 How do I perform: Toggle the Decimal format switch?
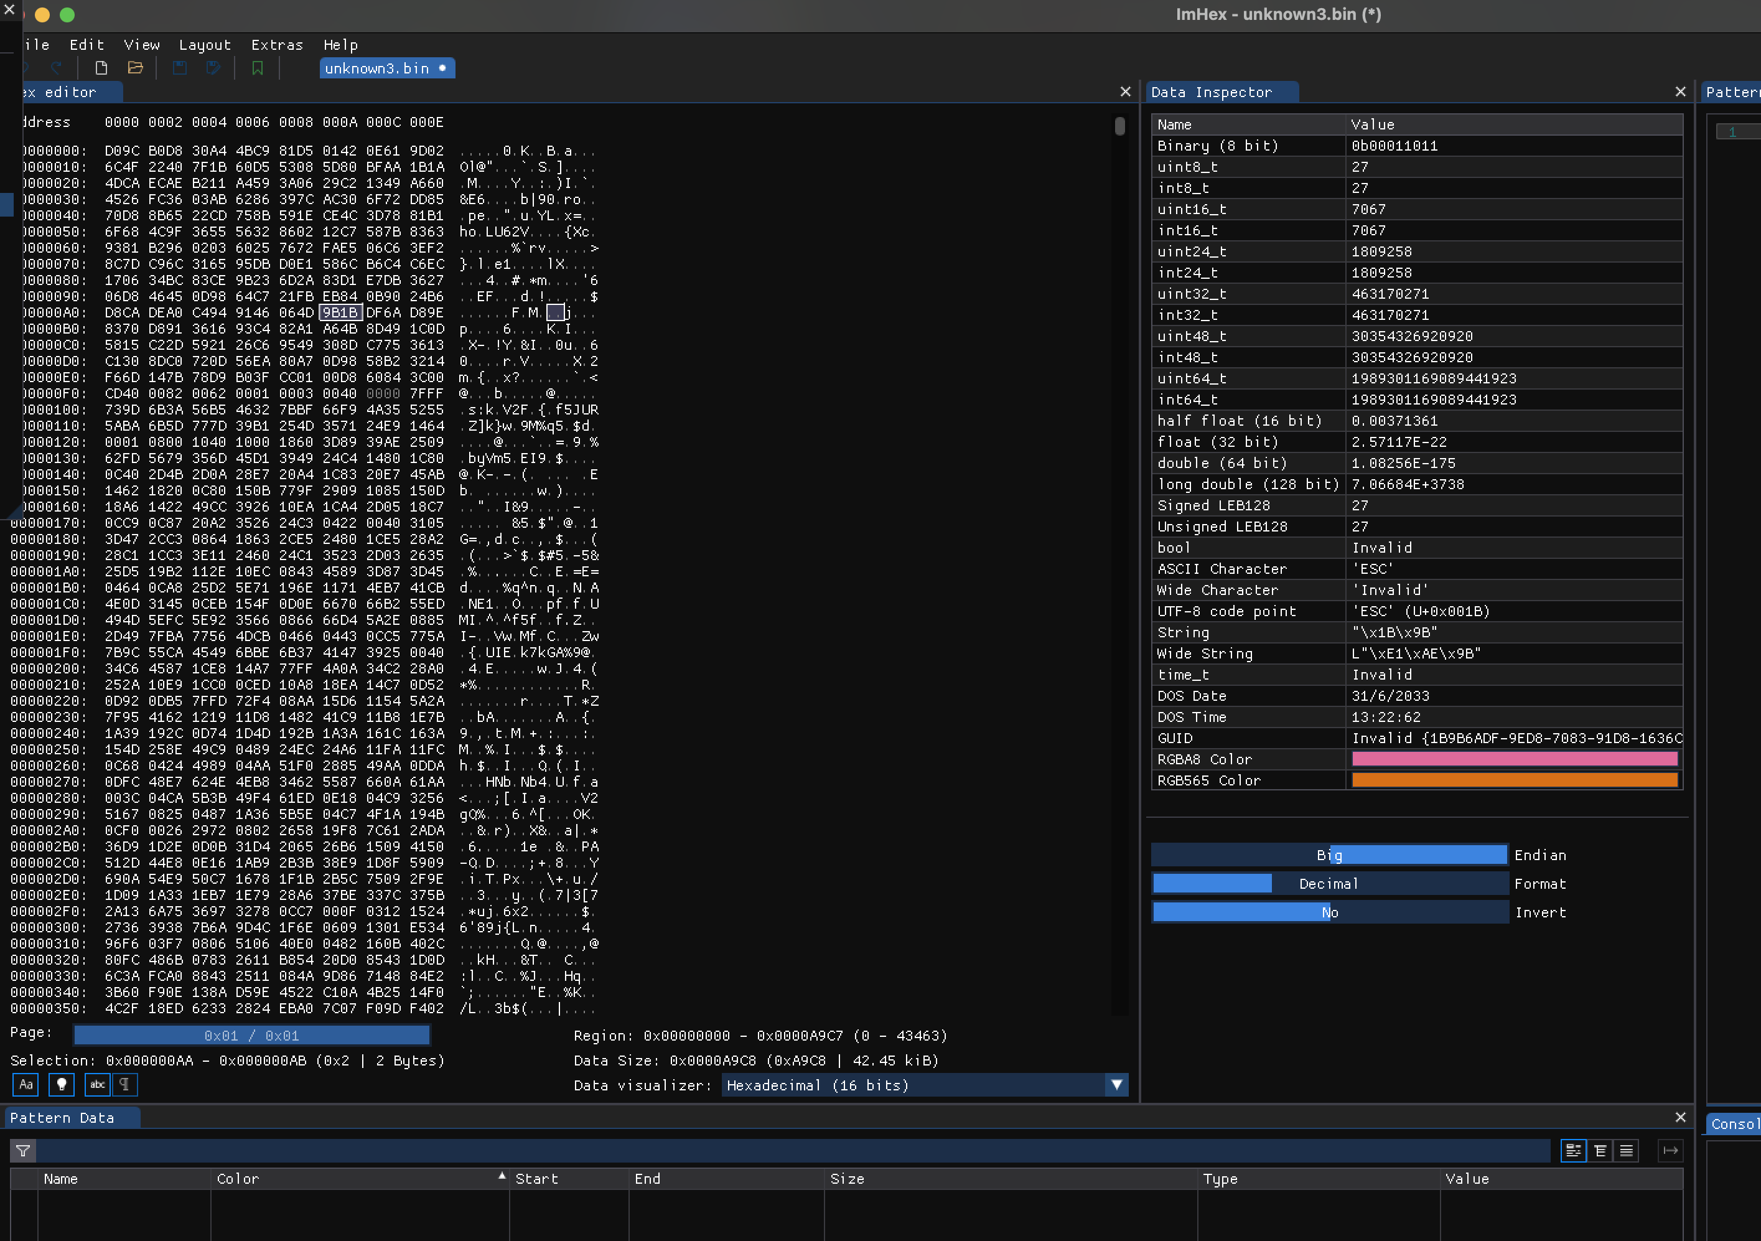point(1329,883)
